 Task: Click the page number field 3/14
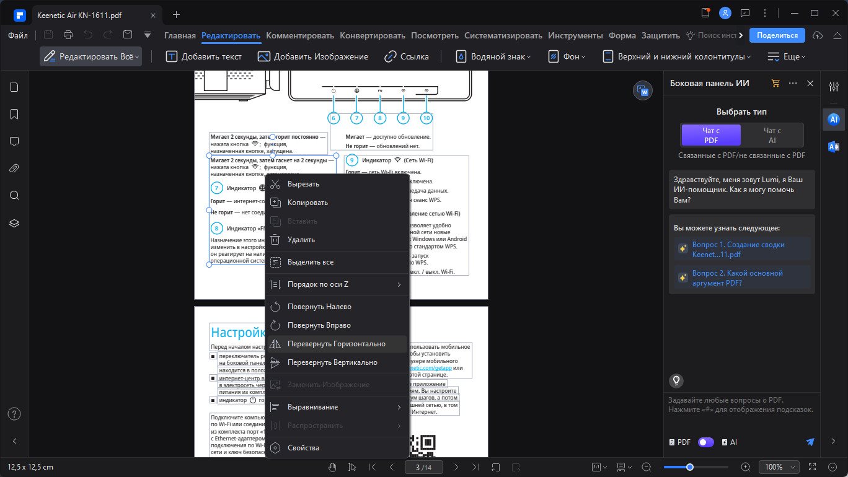coord(423,466)
